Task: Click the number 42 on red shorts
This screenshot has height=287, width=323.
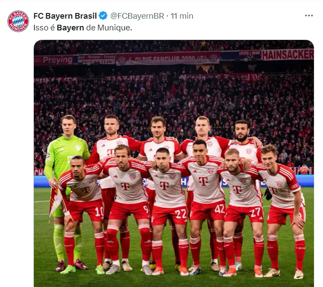Action: (219, 209)
